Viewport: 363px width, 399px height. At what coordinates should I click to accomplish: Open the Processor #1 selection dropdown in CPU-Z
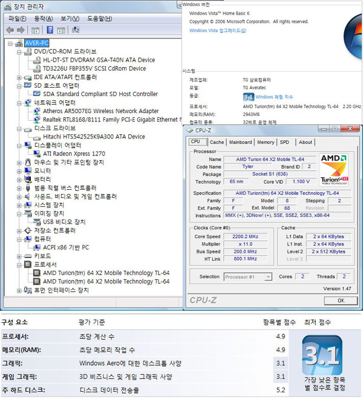pos(268,277)
